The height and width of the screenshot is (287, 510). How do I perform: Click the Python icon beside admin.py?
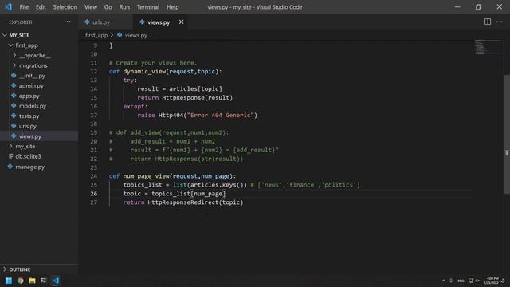click(14, 85)
